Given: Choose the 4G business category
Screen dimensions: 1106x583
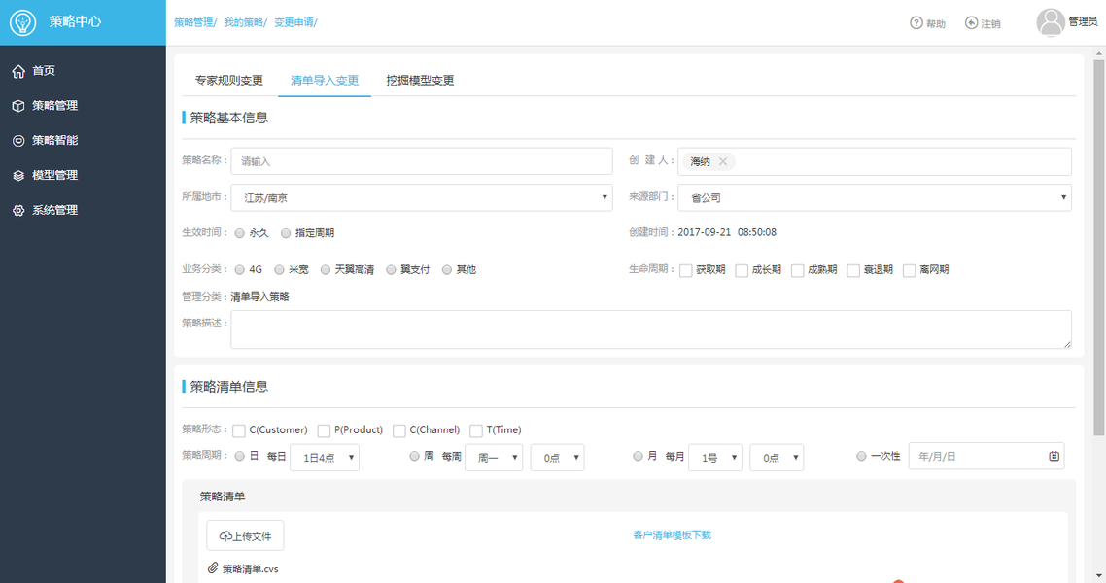Looking at the screenshot, I should click(x=240, y=270).
